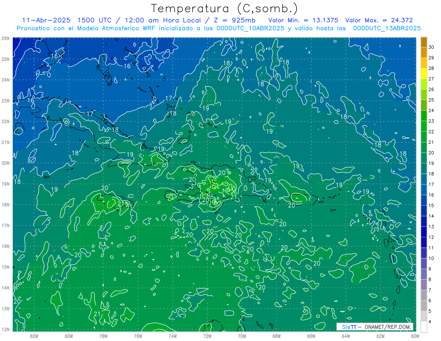
Task: Click the 70W longitude label
Action: point(242,336)
